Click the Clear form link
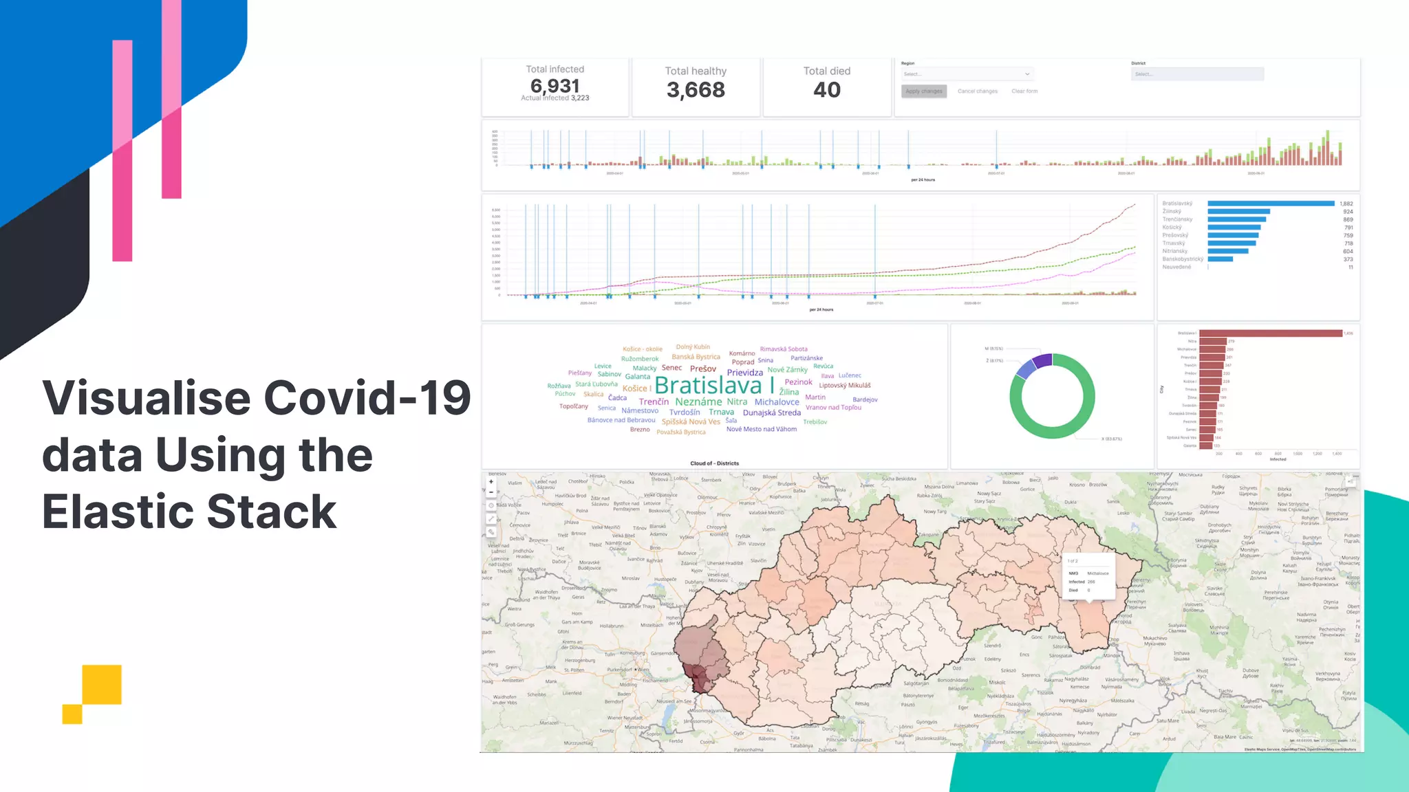The height and width of the screenshot is (792, 1409). (x=1024, y=91)
